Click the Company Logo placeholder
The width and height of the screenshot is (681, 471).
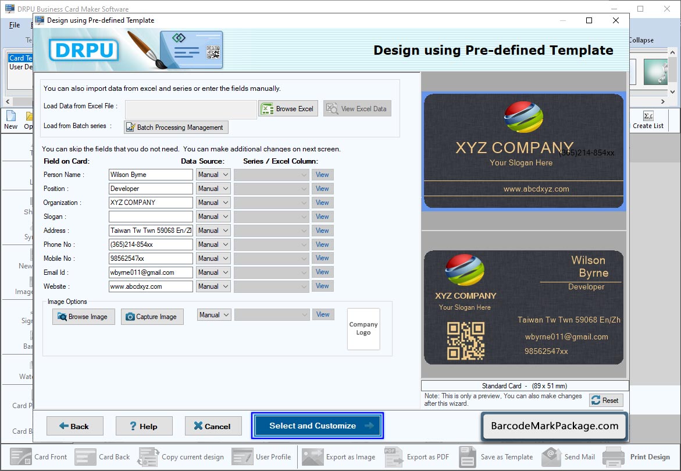(363, 329)
